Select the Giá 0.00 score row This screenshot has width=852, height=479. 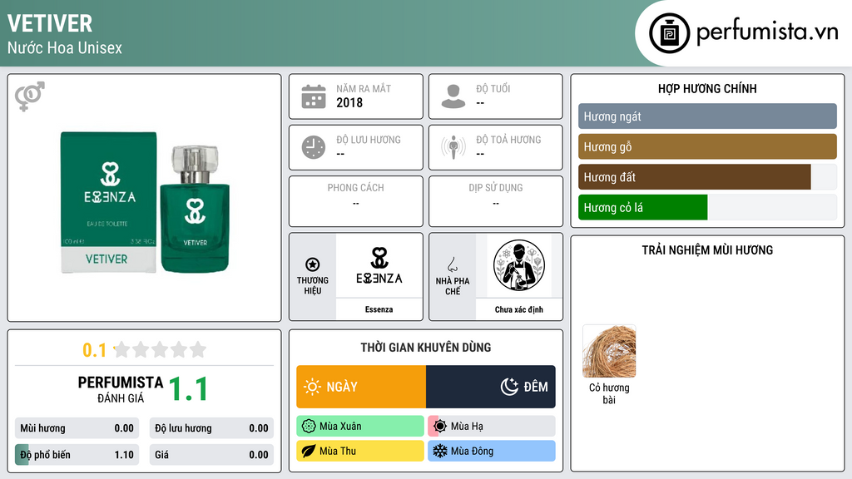[211, 455]
